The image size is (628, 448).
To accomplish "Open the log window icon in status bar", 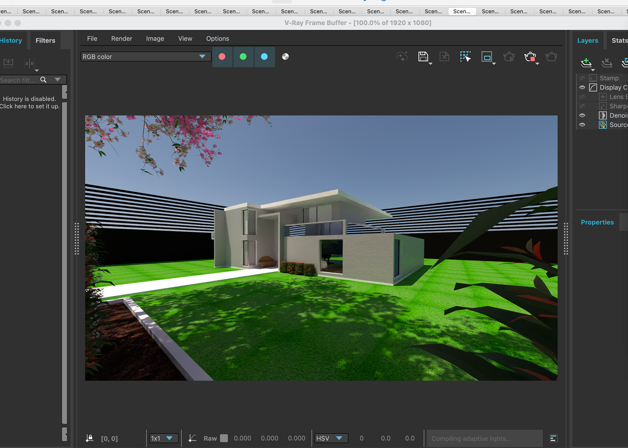I will pos(553,438).
